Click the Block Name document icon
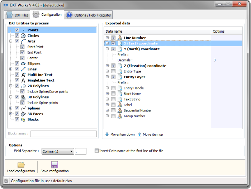 [x=120, y=94]
